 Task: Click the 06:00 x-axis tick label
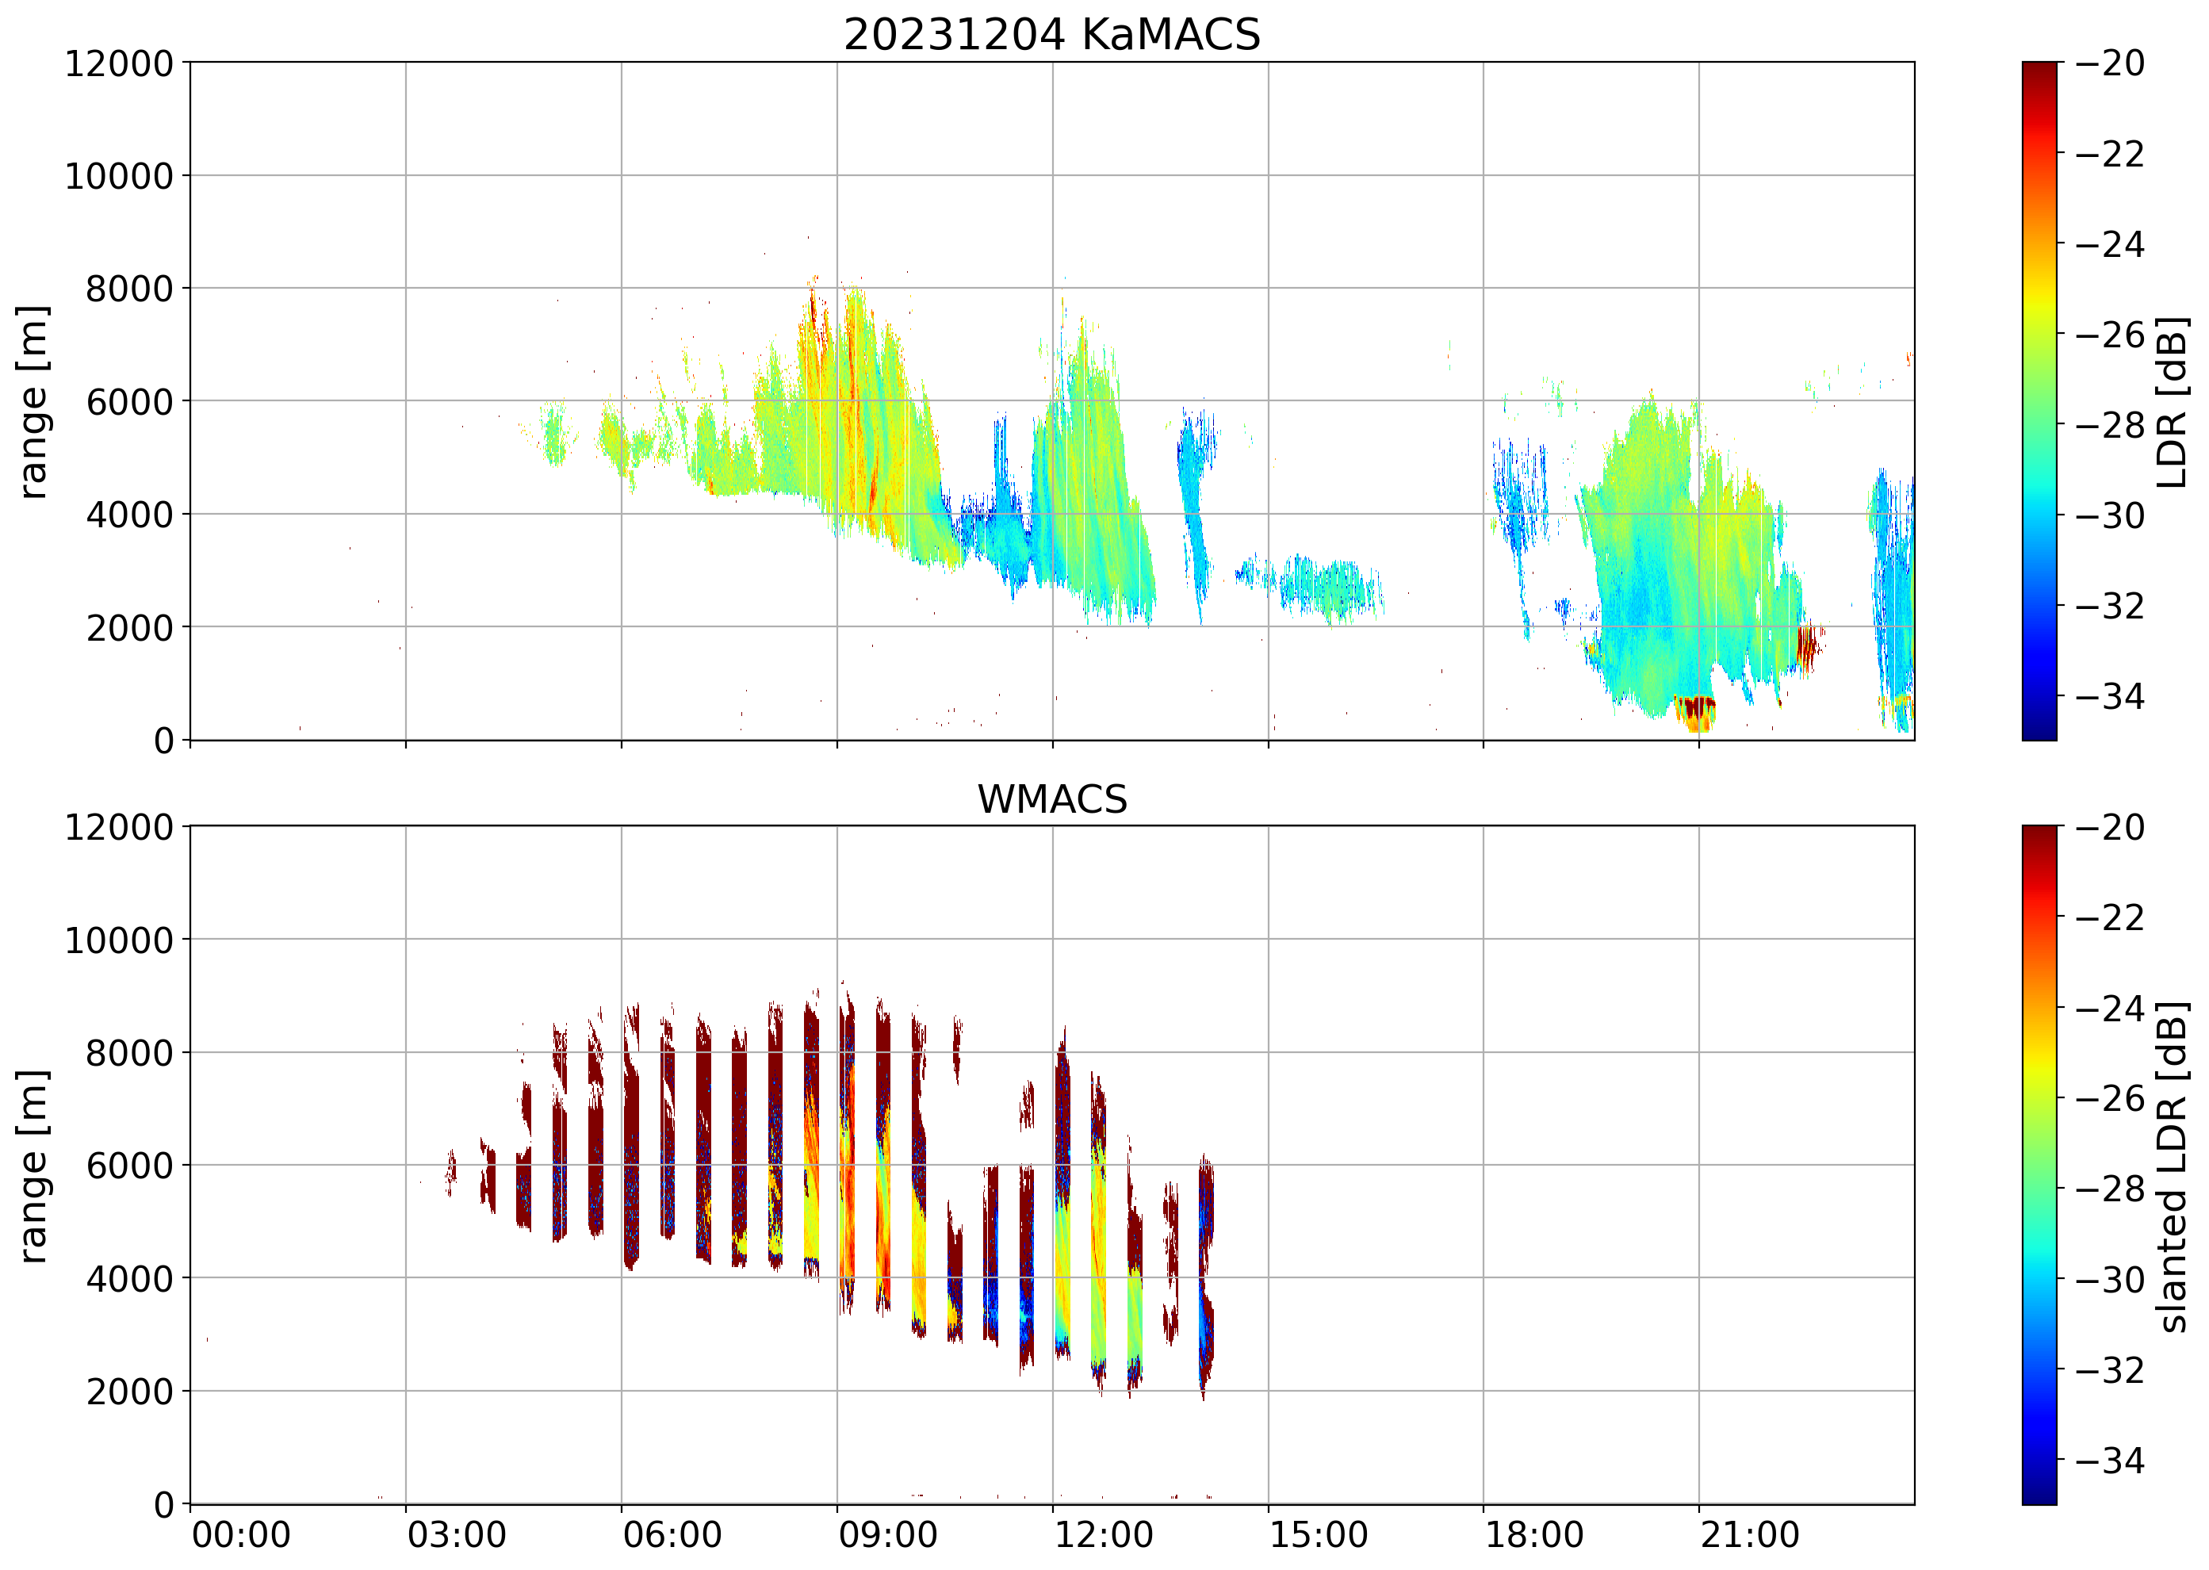[672, 1535]
